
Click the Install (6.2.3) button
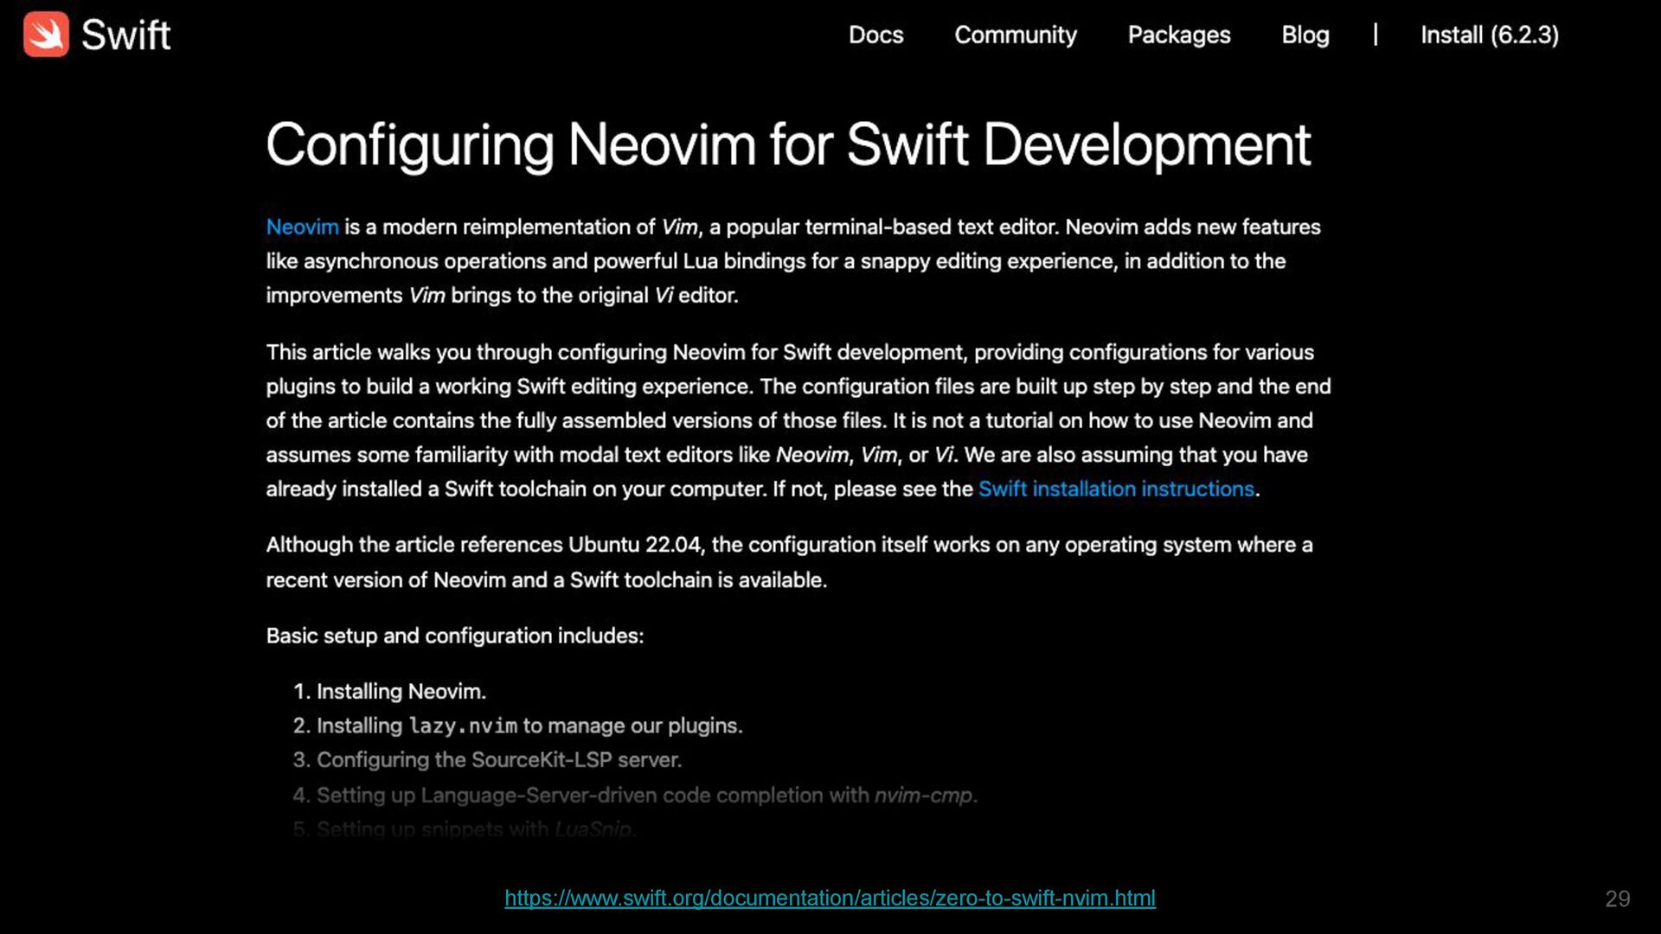coord(1489,35)
